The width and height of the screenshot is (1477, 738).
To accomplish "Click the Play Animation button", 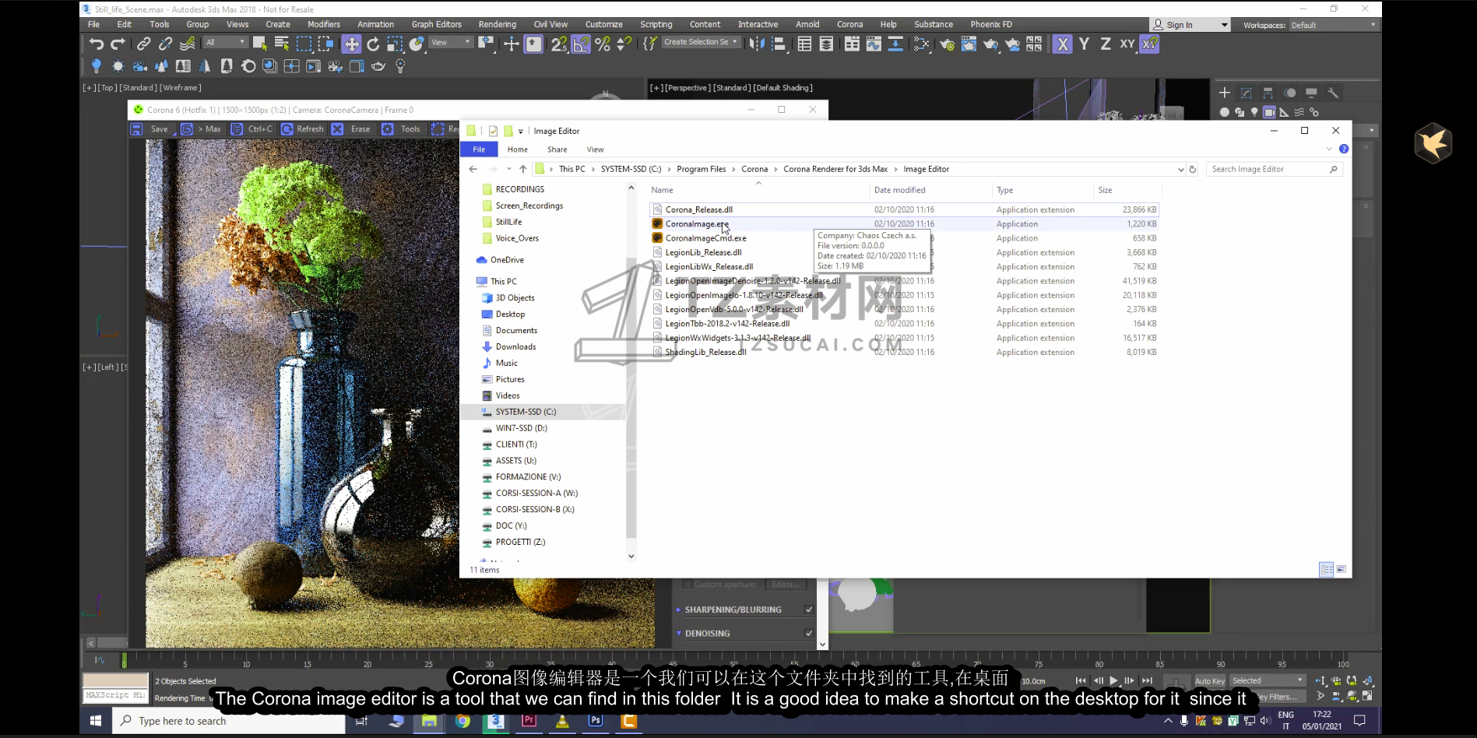I will tap(1113, 680).
